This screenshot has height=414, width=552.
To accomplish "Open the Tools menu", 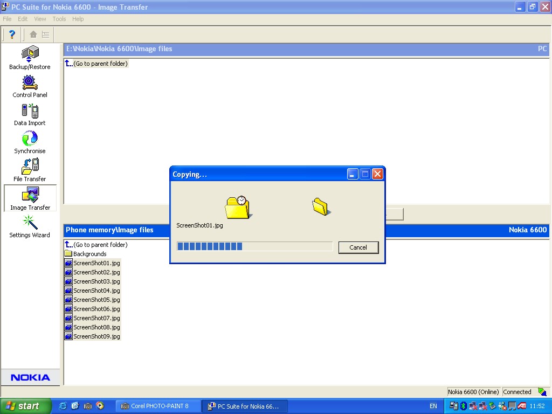I will 59,19.
